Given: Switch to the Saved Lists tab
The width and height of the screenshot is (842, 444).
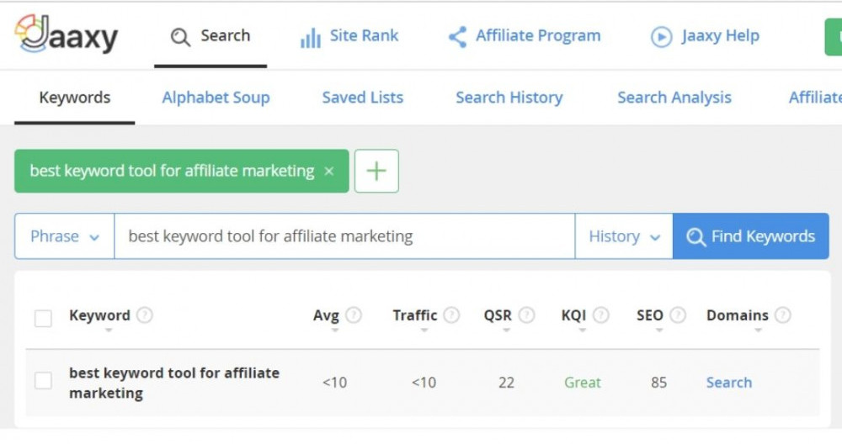Looking at the screenshot, I should [x=362, y=98].
